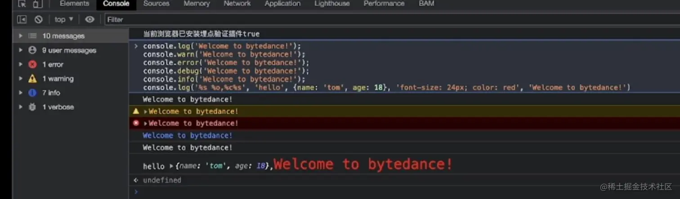Select the blue debug 'Welcome to bytedance!' message
Screen dimensions: 680x199
tap(188, 135)
